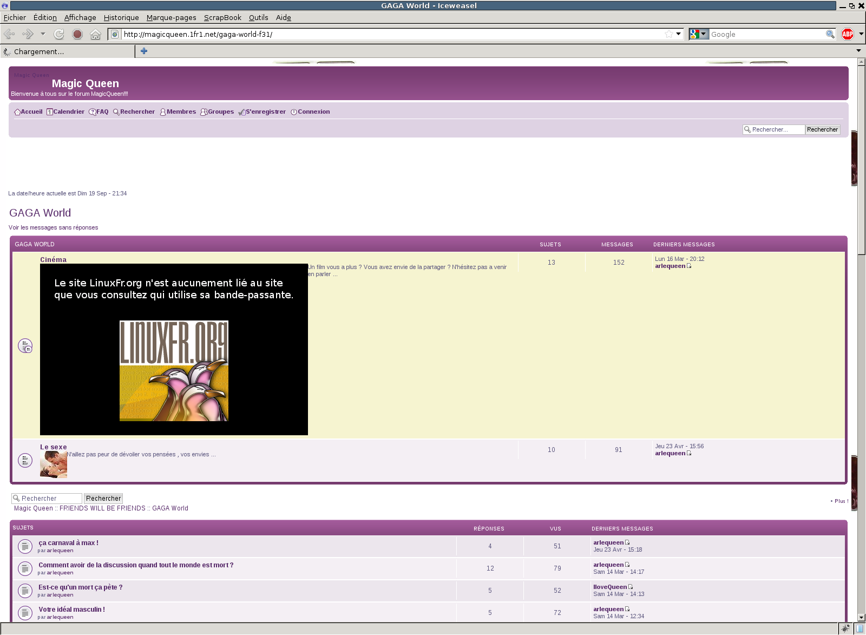Go to the browser Home page icon
Screen dimensions: 866x635
click(x=95, y=35)
